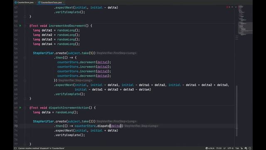Collapse the dispatchIncrementAction method fold marker

pyautogui.click(x=25, y=108)
